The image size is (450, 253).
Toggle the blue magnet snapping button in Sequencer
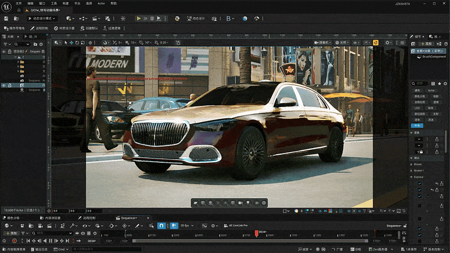point(162,226)
